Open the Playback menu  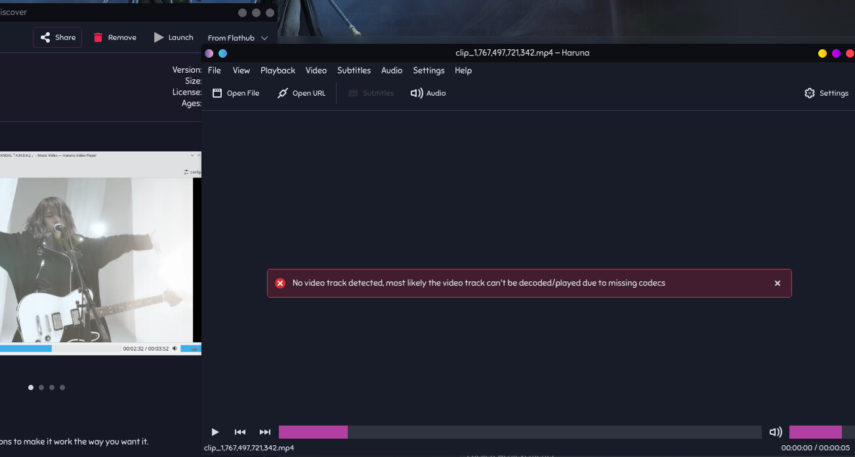tap(278, 70)
